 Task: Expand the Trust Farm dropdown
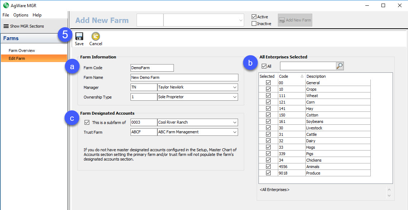click(234, 132)
